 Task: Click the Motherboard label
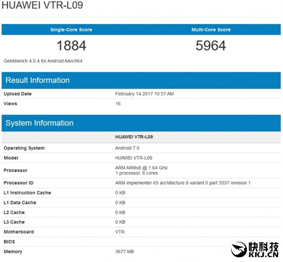click(x=19, y=232)
